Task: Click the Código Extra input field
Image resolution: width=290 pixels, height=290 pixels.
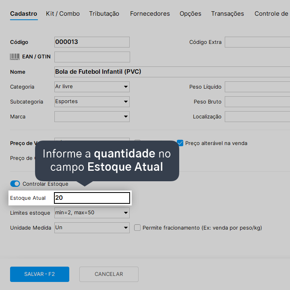Action: click(x=257, y=42)
